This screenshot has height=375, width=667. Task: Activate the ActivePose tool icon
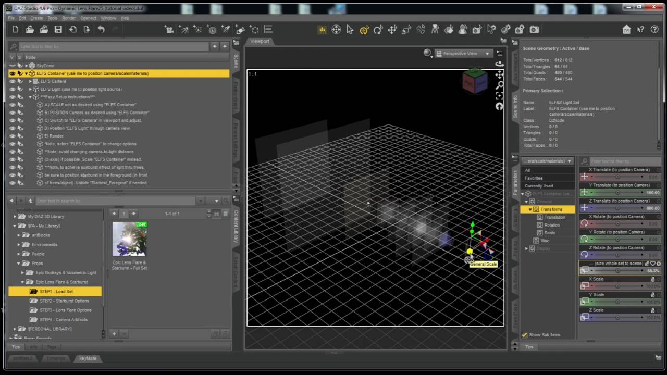(421, 30)
